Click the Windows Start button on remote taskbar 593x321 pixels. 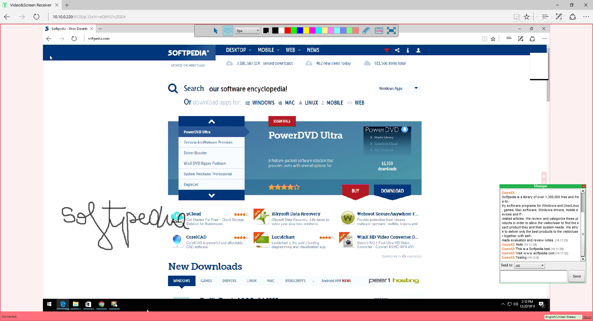(49, 304)
